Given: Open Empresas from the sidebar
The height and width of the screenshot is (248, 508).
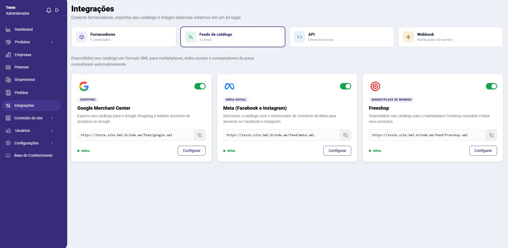Looking at the screenshot, I should tap(31, 55).
